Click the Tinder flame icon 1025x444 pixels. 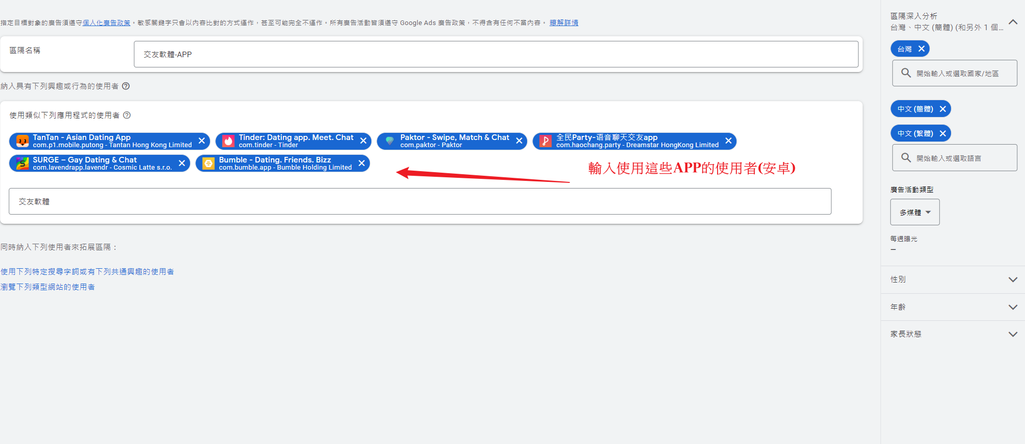point(228,141)
